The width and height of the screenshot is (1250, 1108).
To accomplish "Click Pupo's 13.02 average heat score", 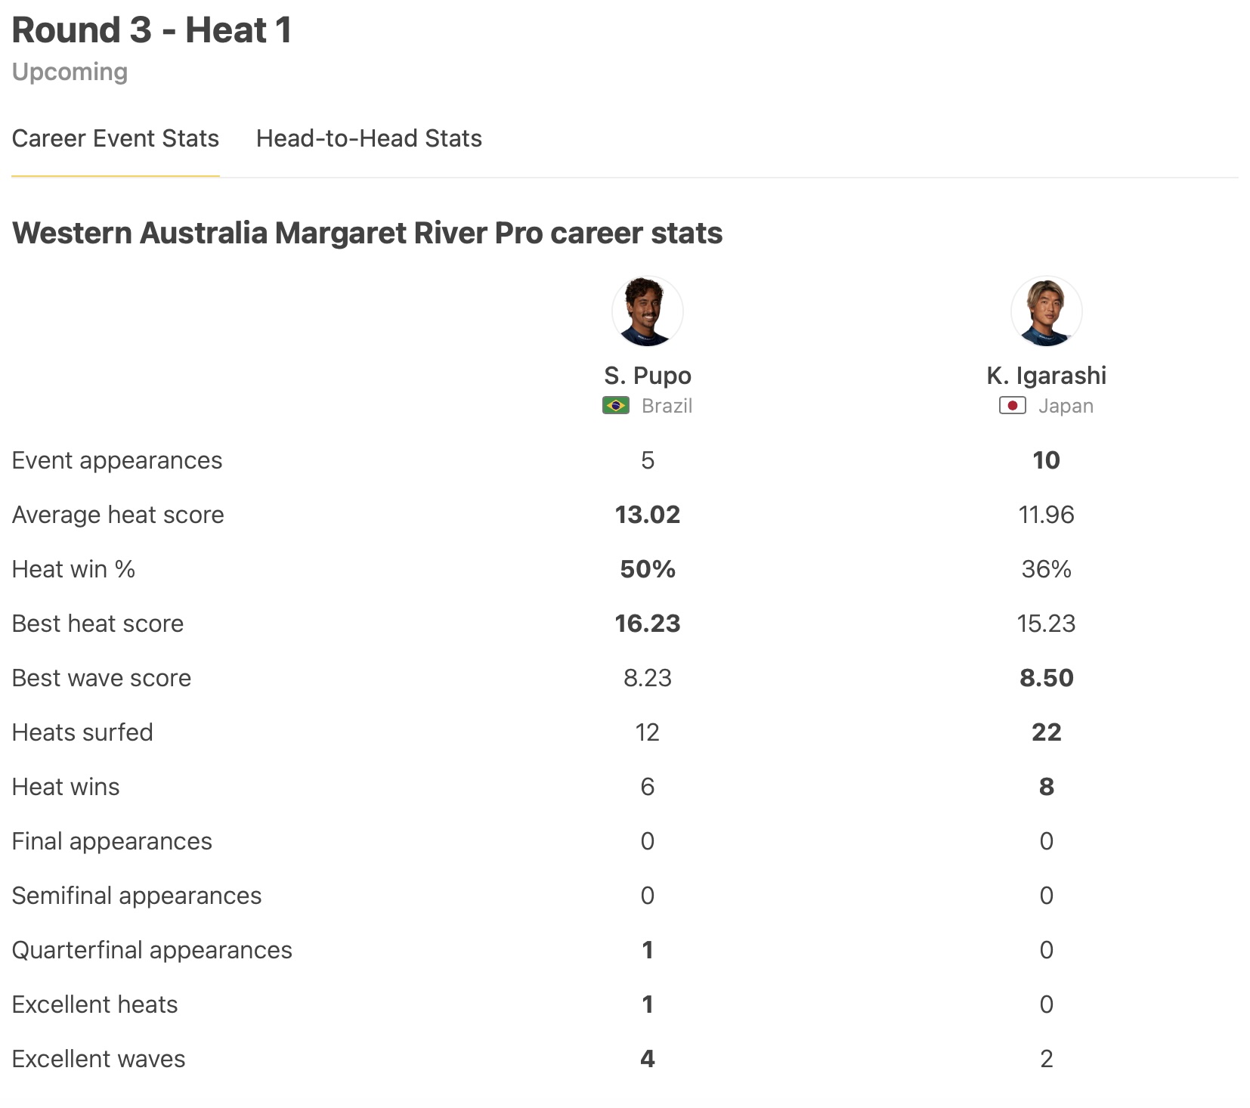I will [x=648, y=515].
